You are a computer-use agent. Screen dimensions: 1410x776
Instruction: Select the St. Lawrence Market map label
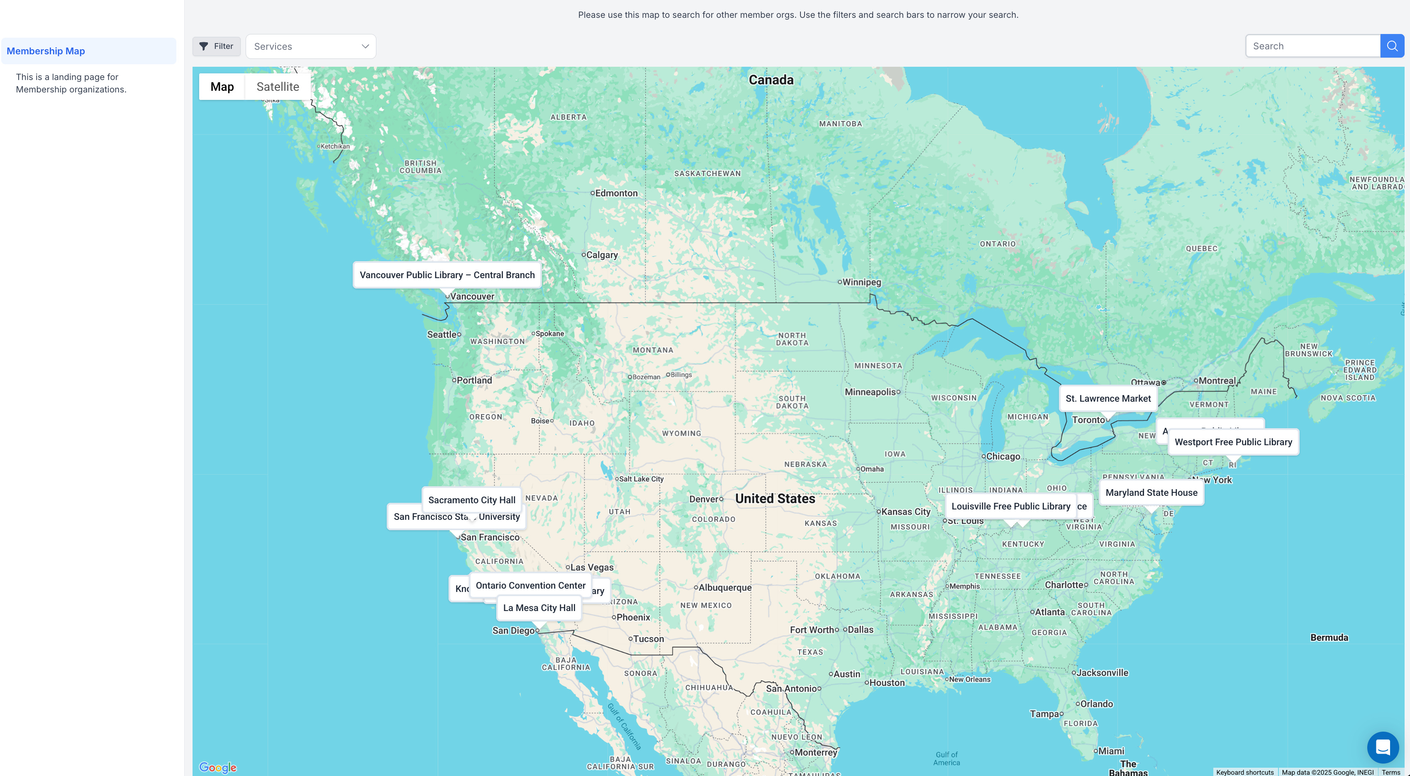point(1108,399)
